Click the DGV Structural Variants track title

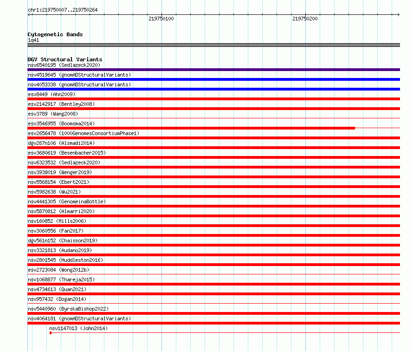click(65, 59)
